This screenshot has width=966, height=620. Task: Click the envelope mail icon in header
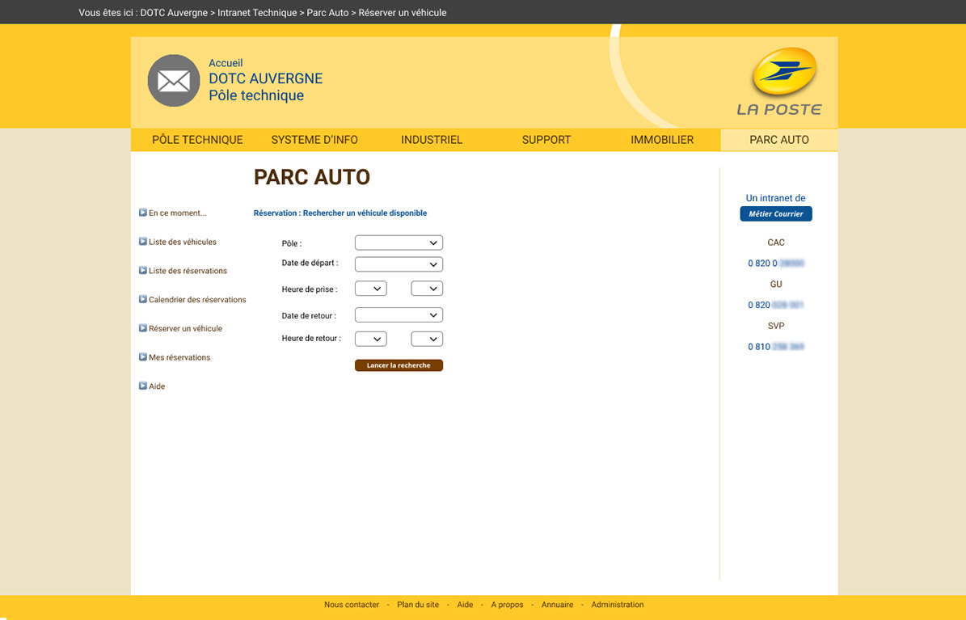pyautogui.click(x=173, y=81)
